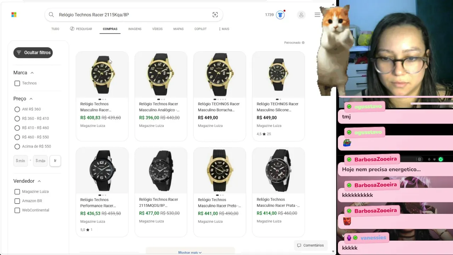Collapse the Preço filter section

pyautogui.click(x=31, y=99)
